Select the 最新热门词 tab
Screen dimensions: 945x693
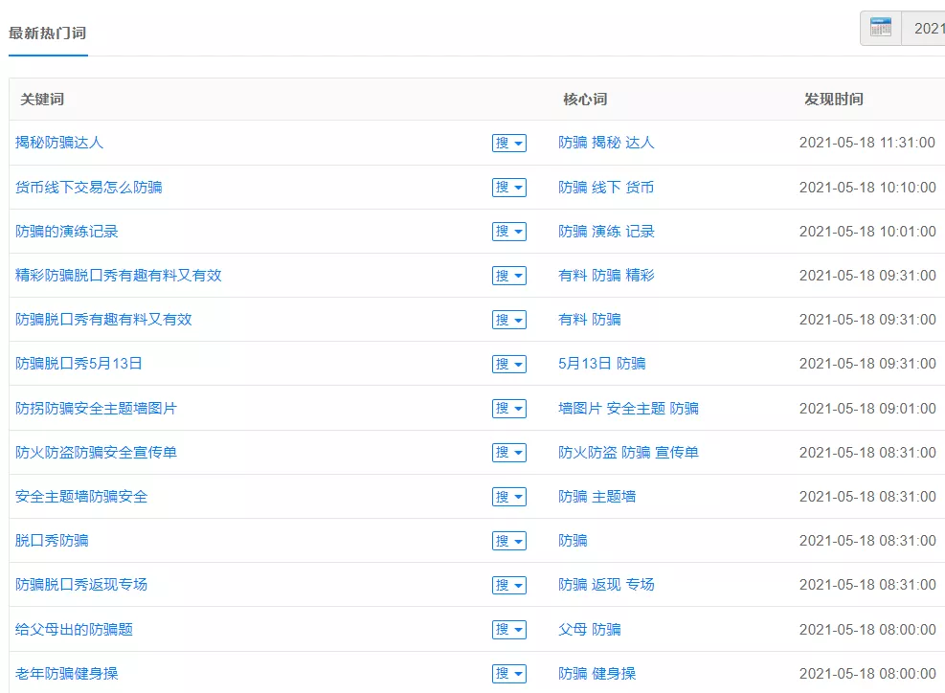(x=48, y=34)
